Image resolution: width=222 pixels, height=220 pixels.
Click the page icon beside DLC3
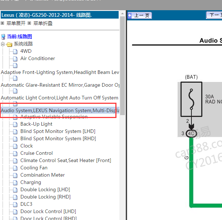[x=15, y=204]
